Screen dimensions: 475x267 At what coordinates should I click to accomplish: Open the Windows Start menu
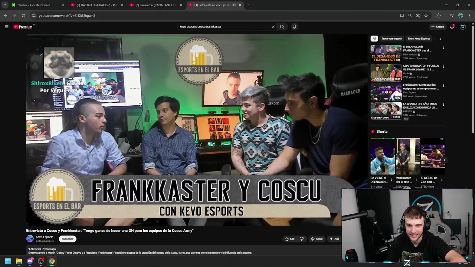(8, 261)
